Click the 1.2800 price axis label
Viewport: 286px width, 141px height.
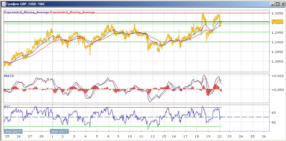tap(277, 62)
